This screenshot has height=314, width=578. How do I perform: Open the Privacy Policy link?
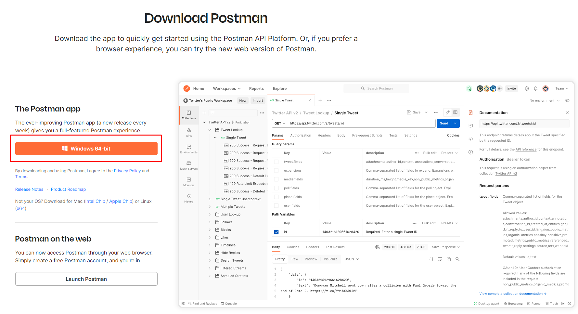click(127, 171)
